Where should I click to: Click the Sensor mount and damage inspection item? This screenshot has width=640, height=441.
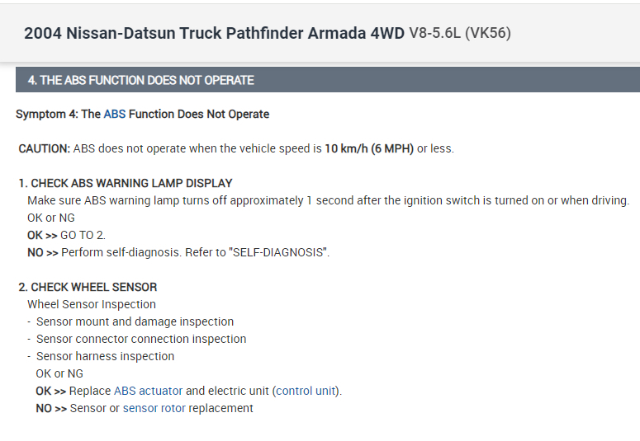135,321
